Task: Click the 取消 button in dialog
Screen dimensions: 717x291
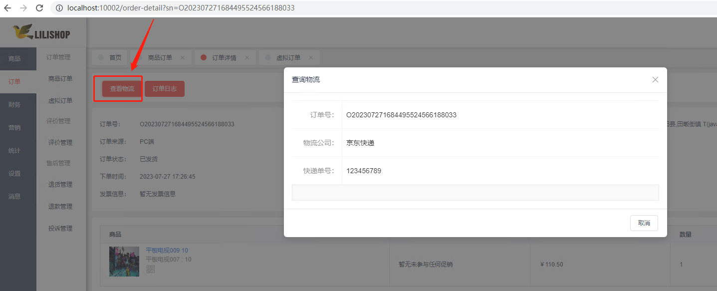Action: [644, 223]
